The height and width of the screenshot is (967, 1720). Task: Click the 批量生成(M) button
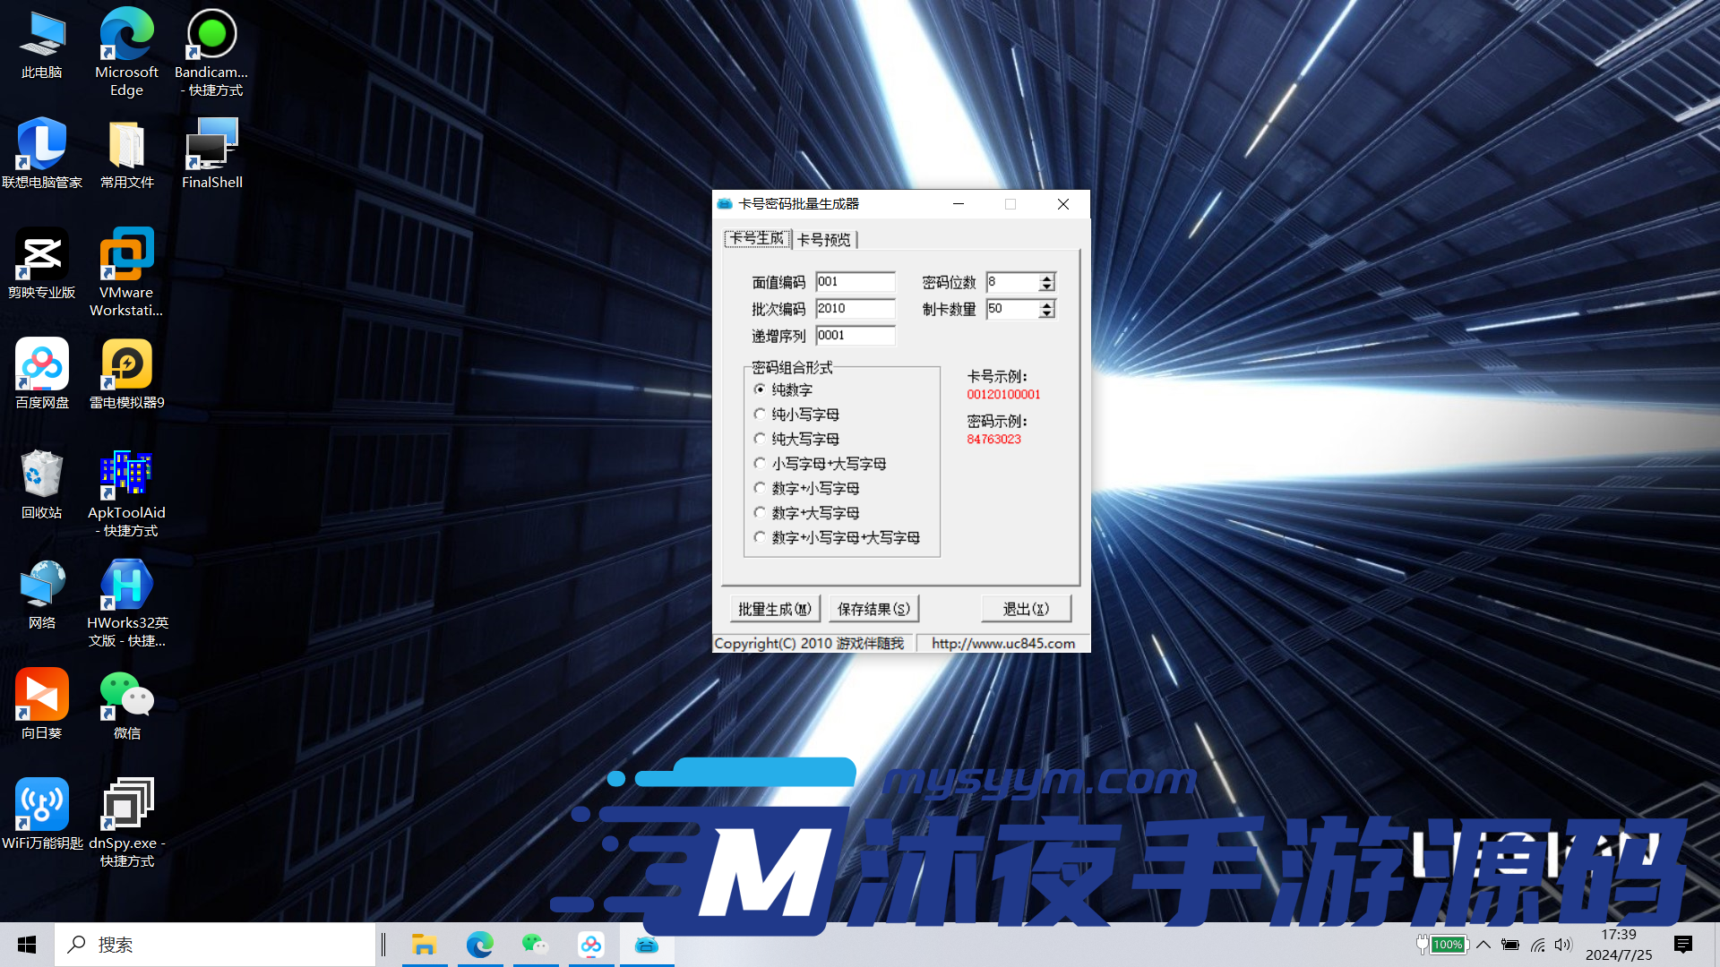coord(775,609)
